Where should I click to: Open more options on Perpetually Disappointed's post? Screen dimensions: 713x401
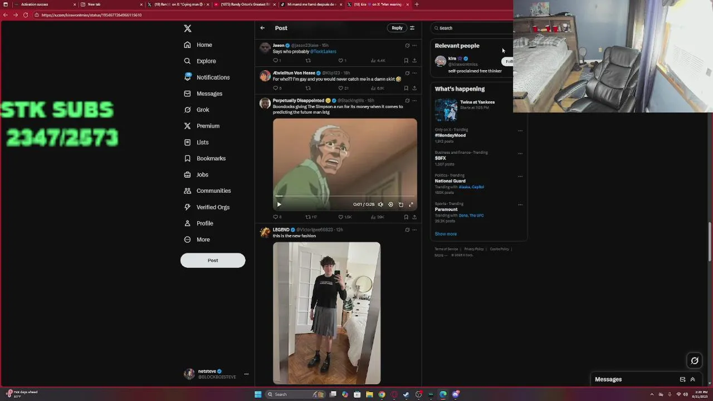coord(414,101)
